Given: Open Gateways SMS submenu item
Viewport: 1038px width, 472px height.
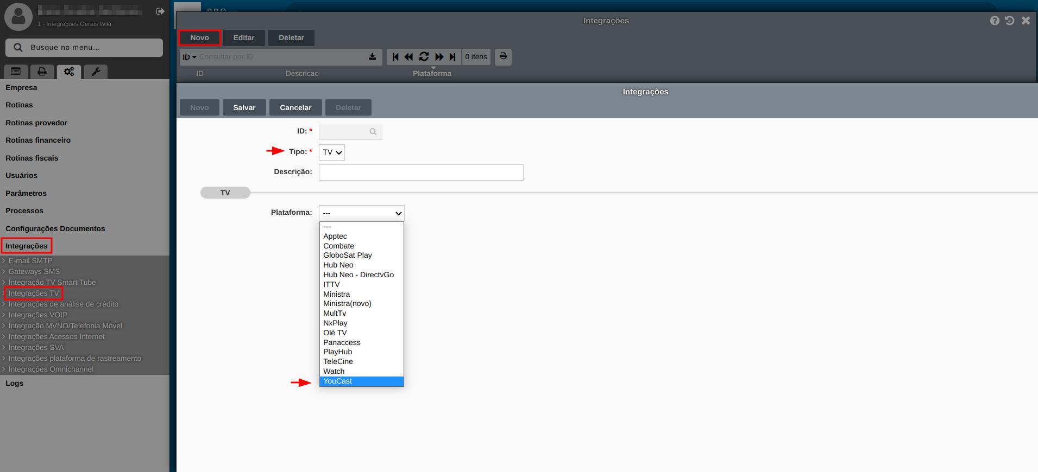Looking at the screenshot, I should pos(34,272).
